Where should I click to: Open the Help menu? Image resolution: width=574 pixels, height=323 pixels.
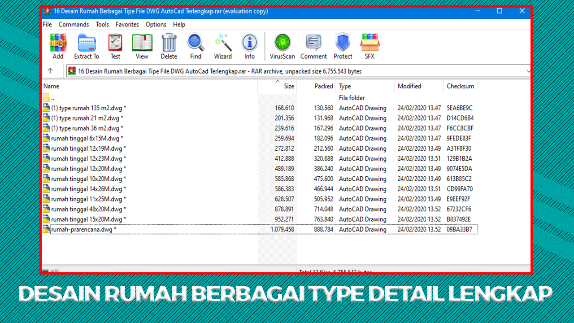coord(179,25)
